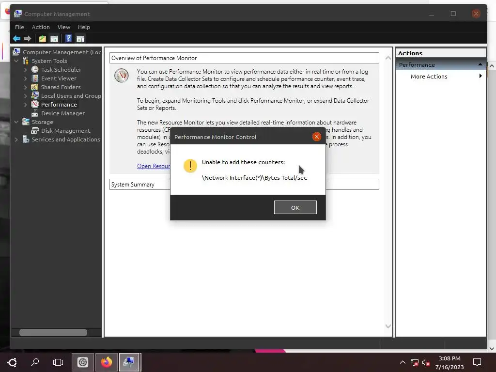The width and height of the screenshot is (496, 372).
Task: Select Disk Management in the tree
Action: coord(65,131)
